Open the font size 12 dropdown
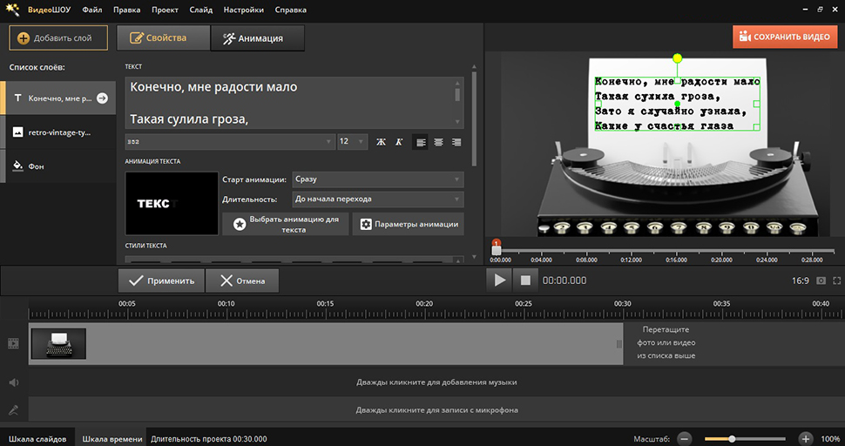Image resolution: width=845 pixels, height=446 pixels. [353, 142]
